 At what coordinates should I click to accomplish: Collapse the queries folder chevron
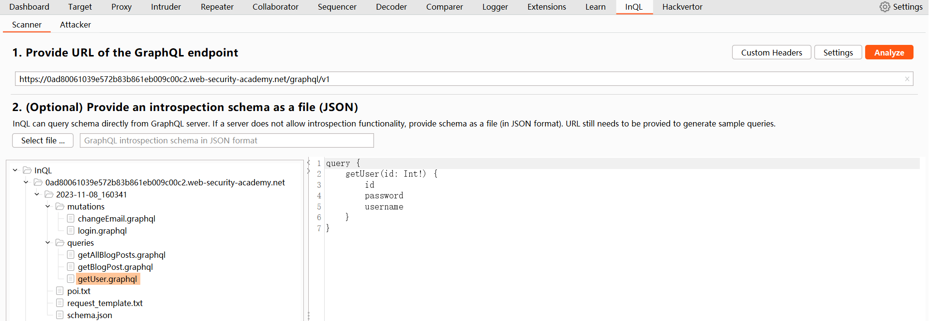pos(47,243)
